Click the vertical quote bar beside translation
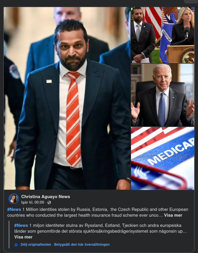 click(x=9, y=234)
